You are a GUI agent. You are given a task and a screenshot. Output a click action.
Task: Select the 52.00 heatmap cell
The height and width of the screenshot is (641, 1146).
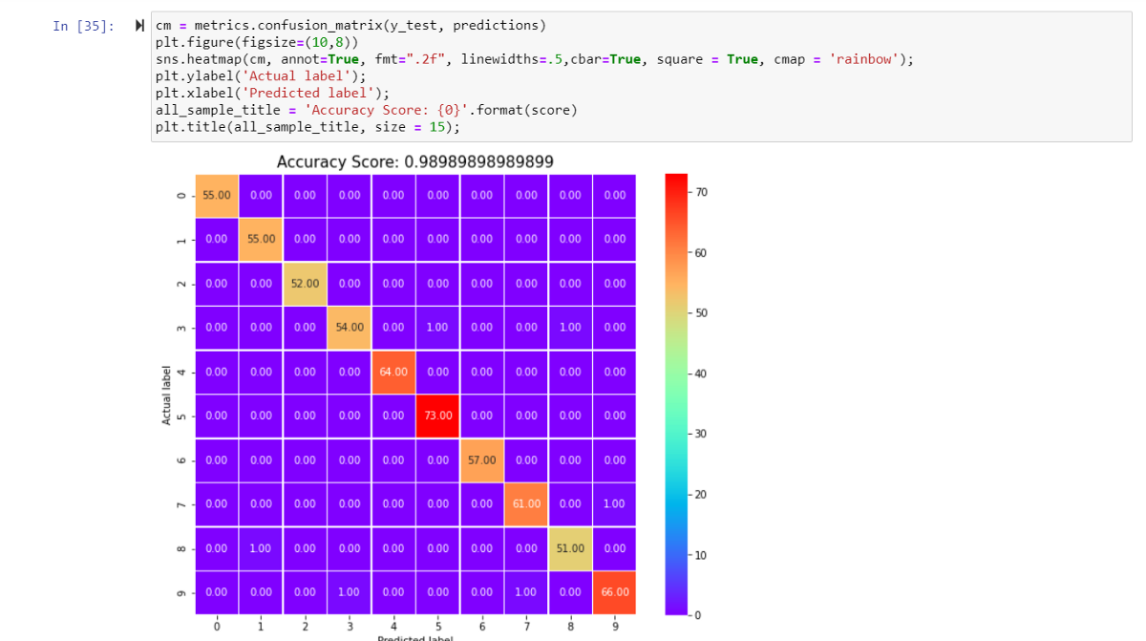[306, 284]
